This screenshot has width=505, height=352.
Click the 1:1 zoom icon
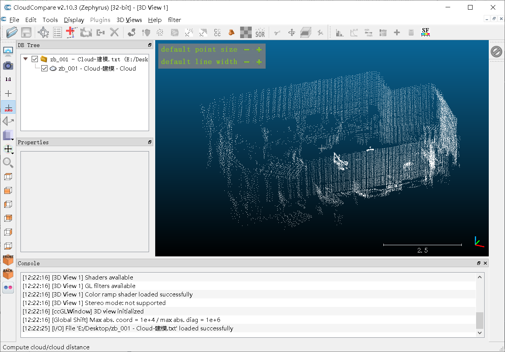[8, 79]
